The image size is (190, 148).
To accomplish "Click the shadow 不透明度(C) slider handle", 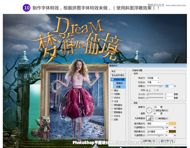I will click(x=159, y=136).
